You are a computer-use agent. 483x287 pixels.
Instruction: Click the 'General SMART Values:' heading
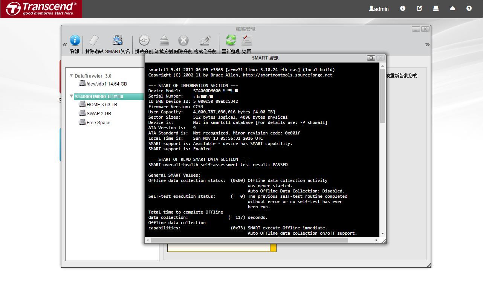[174, 175]
